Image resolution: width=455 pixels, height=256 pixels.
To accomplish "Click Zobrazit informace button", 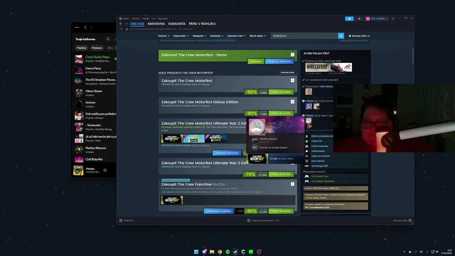I will click(x=227, y=153).
